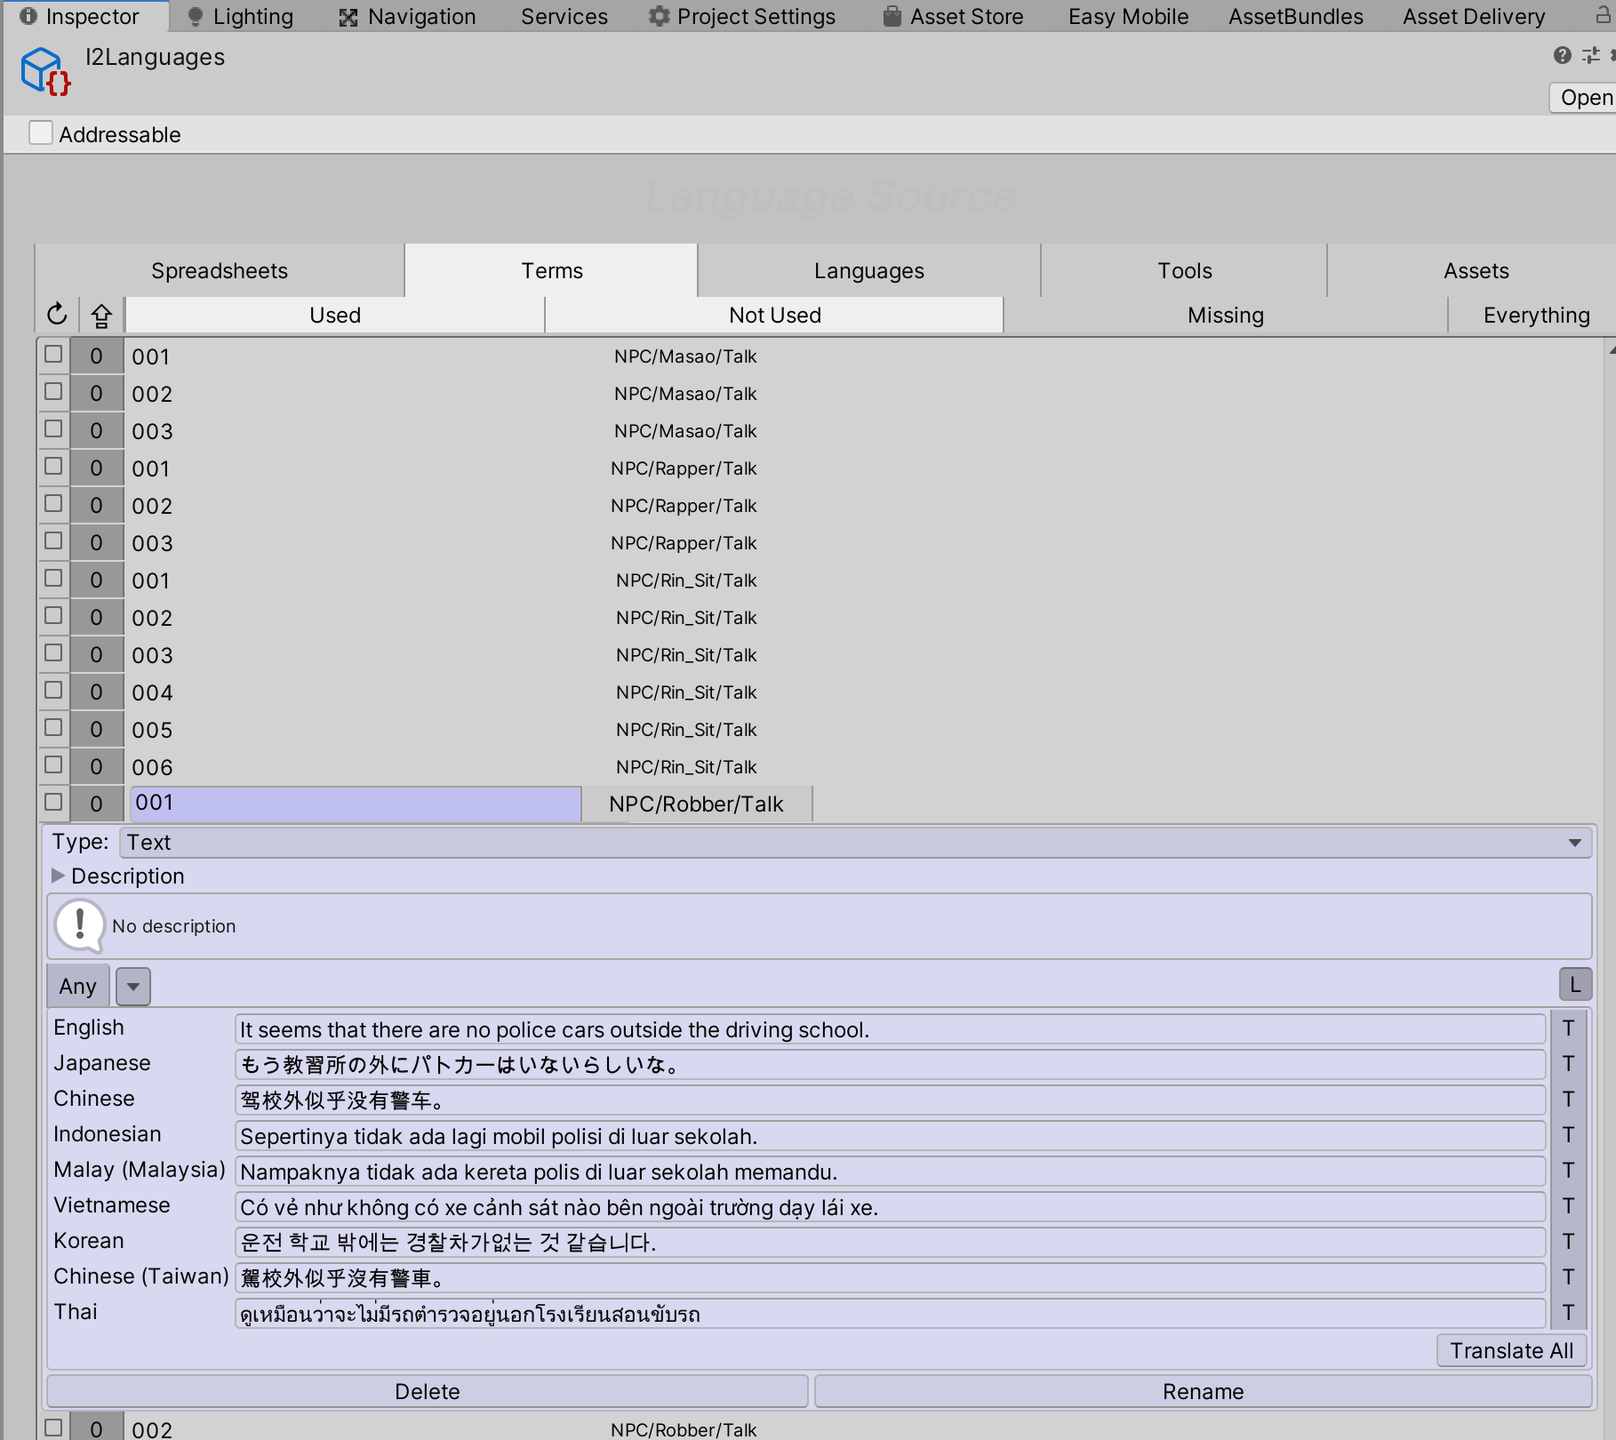
Task: Click the T translate button for English
Action: coord(1568,1028)
